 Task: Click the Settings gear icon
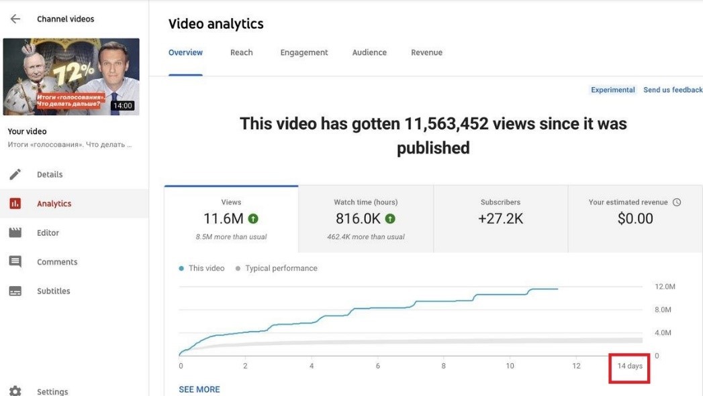tap(15, 391)
